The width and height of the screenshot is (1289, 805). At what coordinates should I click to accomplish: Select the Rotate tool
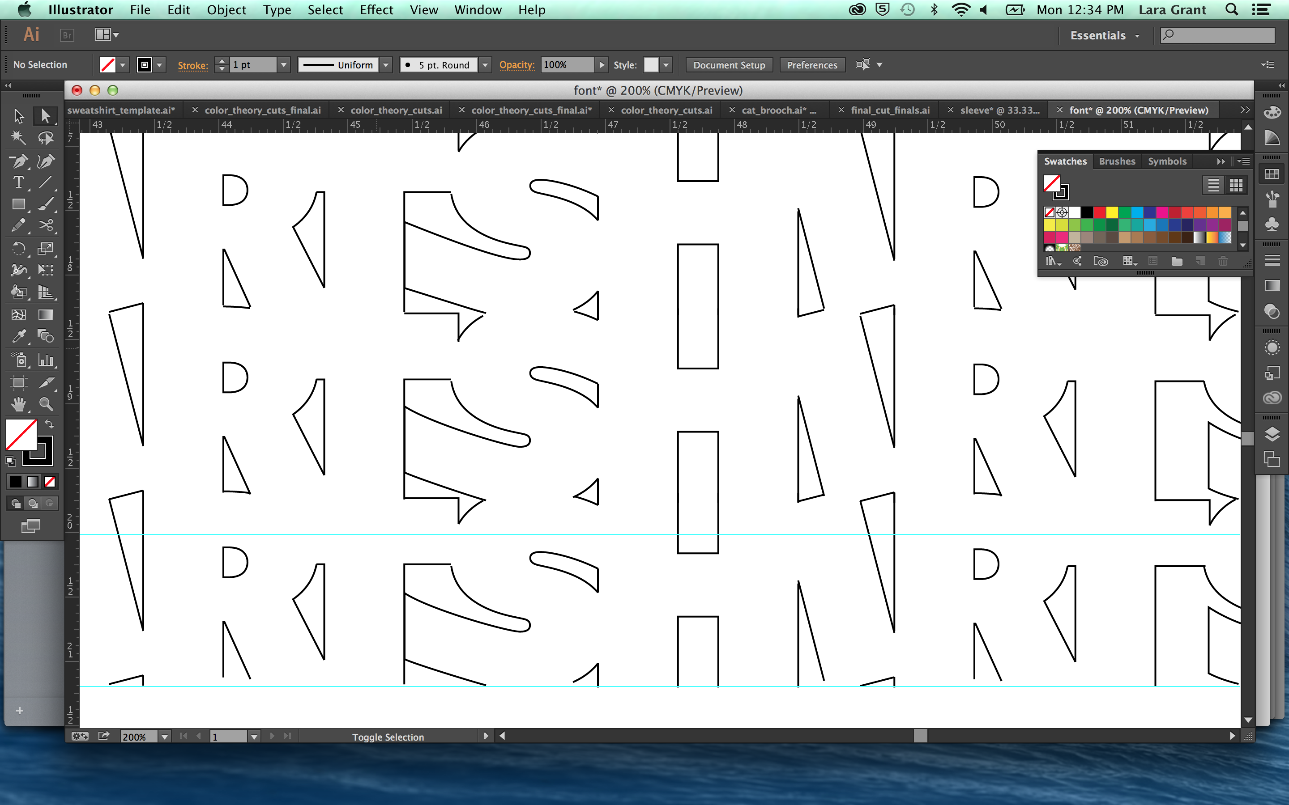coord(19,248)
